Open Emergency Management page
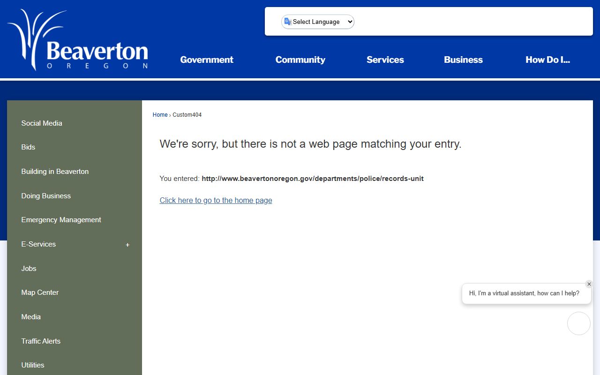Screen dimensions: 600x375 click(61, 220)
